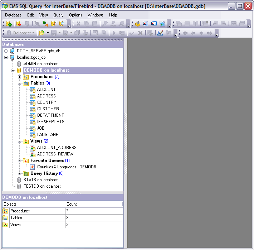Image resolution: width=254 pixels, height=250 pixels.
Task: Click the Tile Horizontally windows icon
Action: 187,24
